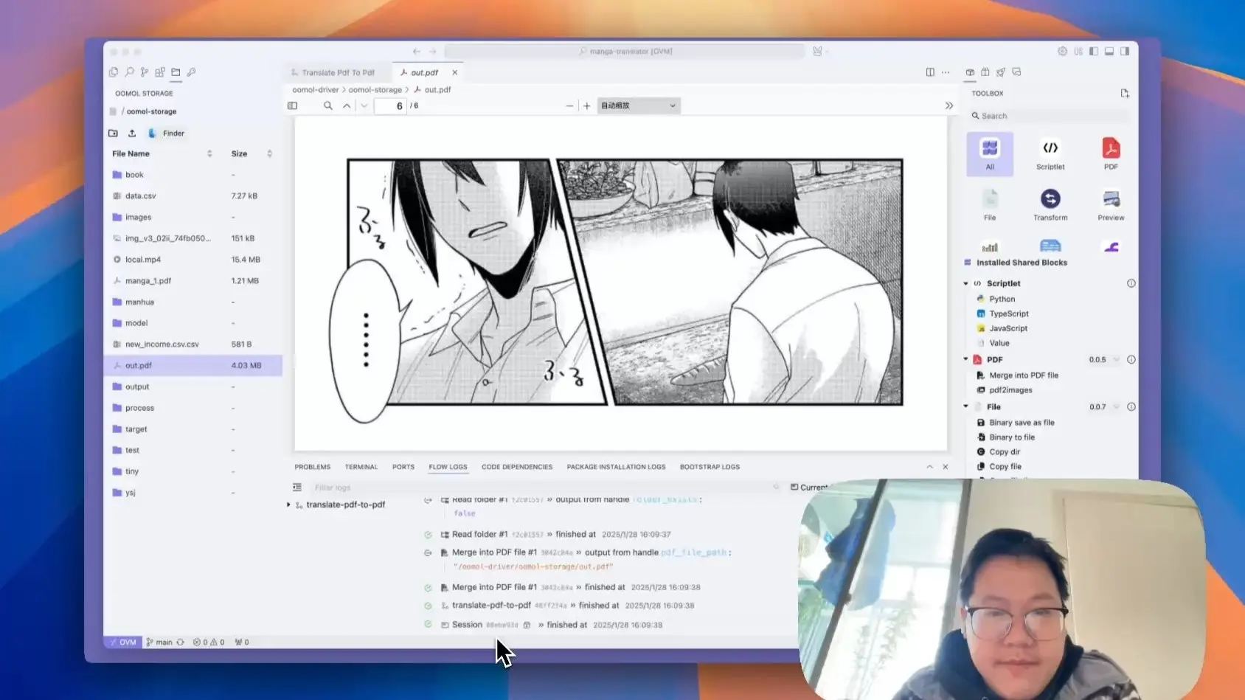Viewport: 1245px width, 700px height.
Task: Select local.mp4 file
Action: [x=193, y=260]
